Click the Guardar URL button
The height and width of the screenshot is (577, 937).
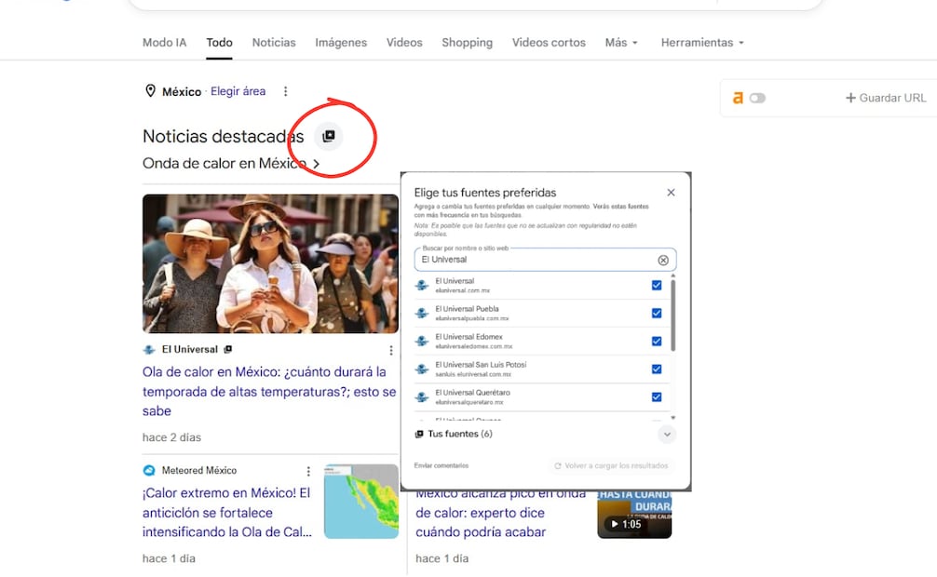pos(886,98)
